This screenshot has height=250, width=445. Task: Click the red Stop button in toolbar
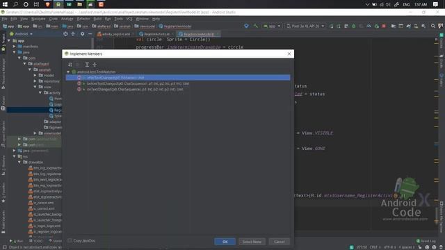pyautogui.click(x=384, y=26)
